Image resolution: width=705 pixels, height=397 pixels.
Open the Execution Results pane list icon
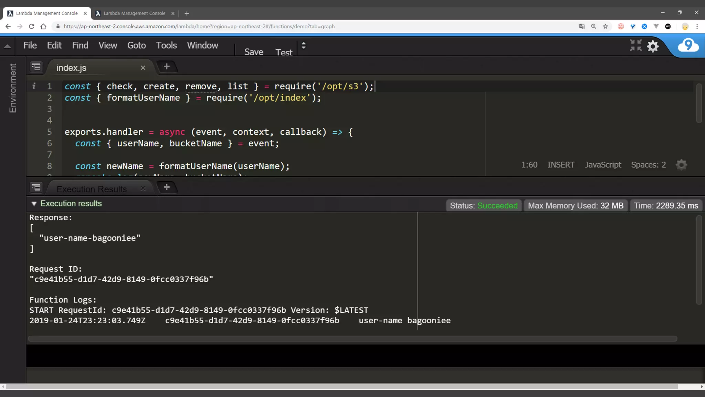tap(36, 187)
